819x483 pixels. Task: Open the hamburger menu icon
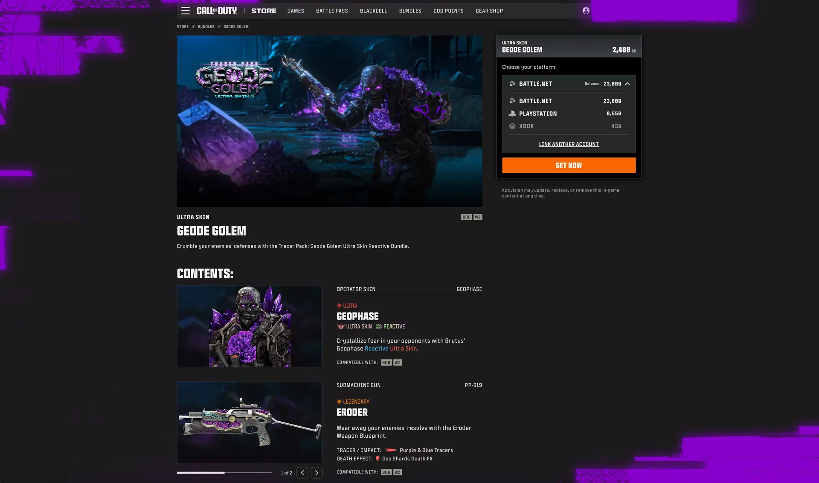[185, 11]
